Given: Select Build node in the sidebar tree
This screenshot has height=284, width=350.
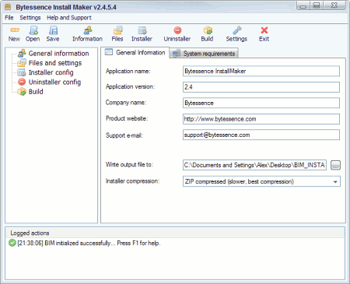Looking at the screenshot, I should 30,92.
